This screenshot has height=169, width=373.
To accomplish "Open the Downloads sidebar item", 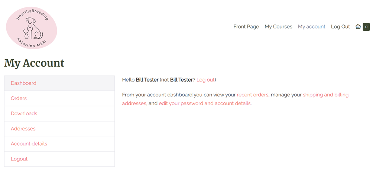I will click(x=59, y=113).
